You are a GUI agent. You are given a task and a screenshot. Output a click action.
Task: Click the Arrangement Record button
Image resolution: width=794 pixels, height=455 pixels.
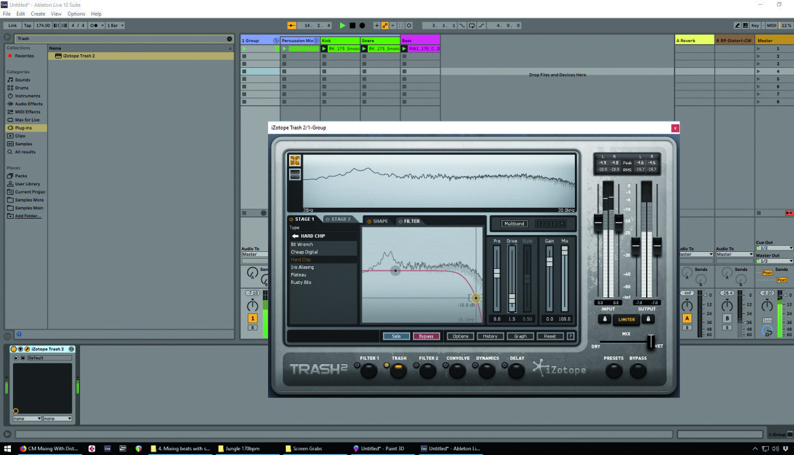362,25
